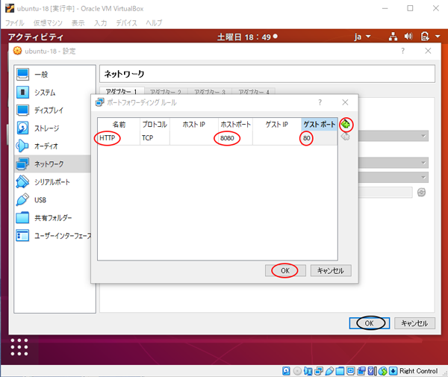Add a new port forwarding rule
The height and width of the screenshot is (377, 448).
[346, 125]
